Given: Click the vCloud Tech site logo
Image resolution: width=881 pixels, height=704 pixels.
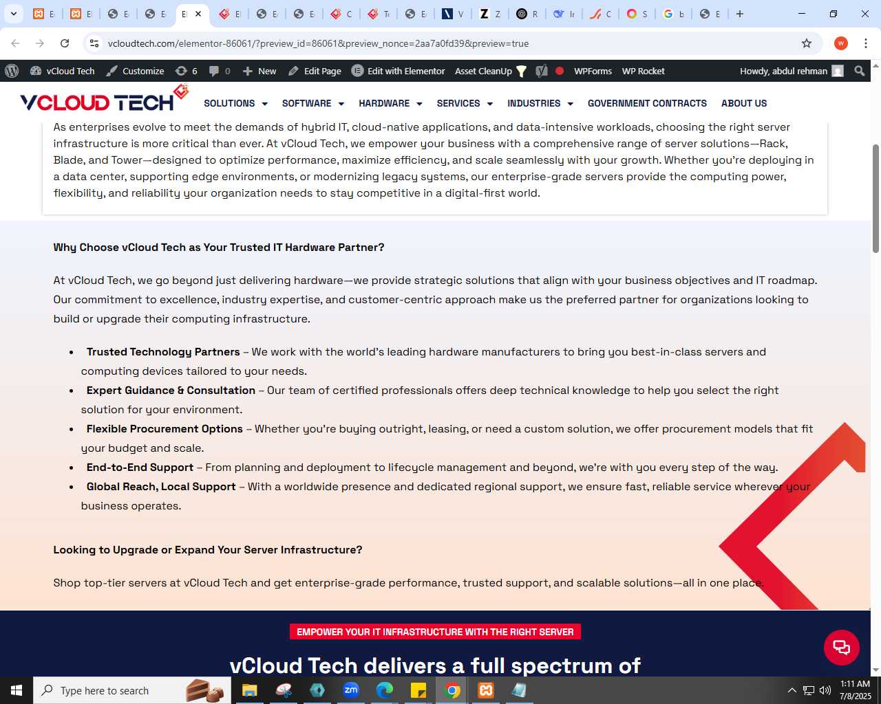Looking at the screenshot, I should coord(105,98).
